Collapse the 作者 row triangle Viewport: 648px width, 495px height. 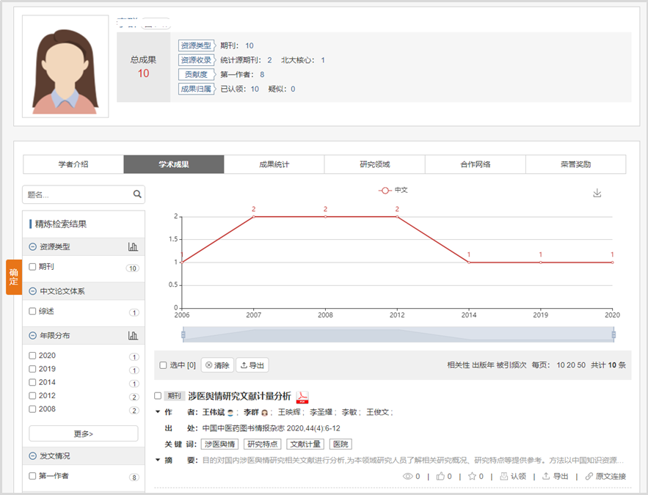pyautogui.click(x=158, y=412)
